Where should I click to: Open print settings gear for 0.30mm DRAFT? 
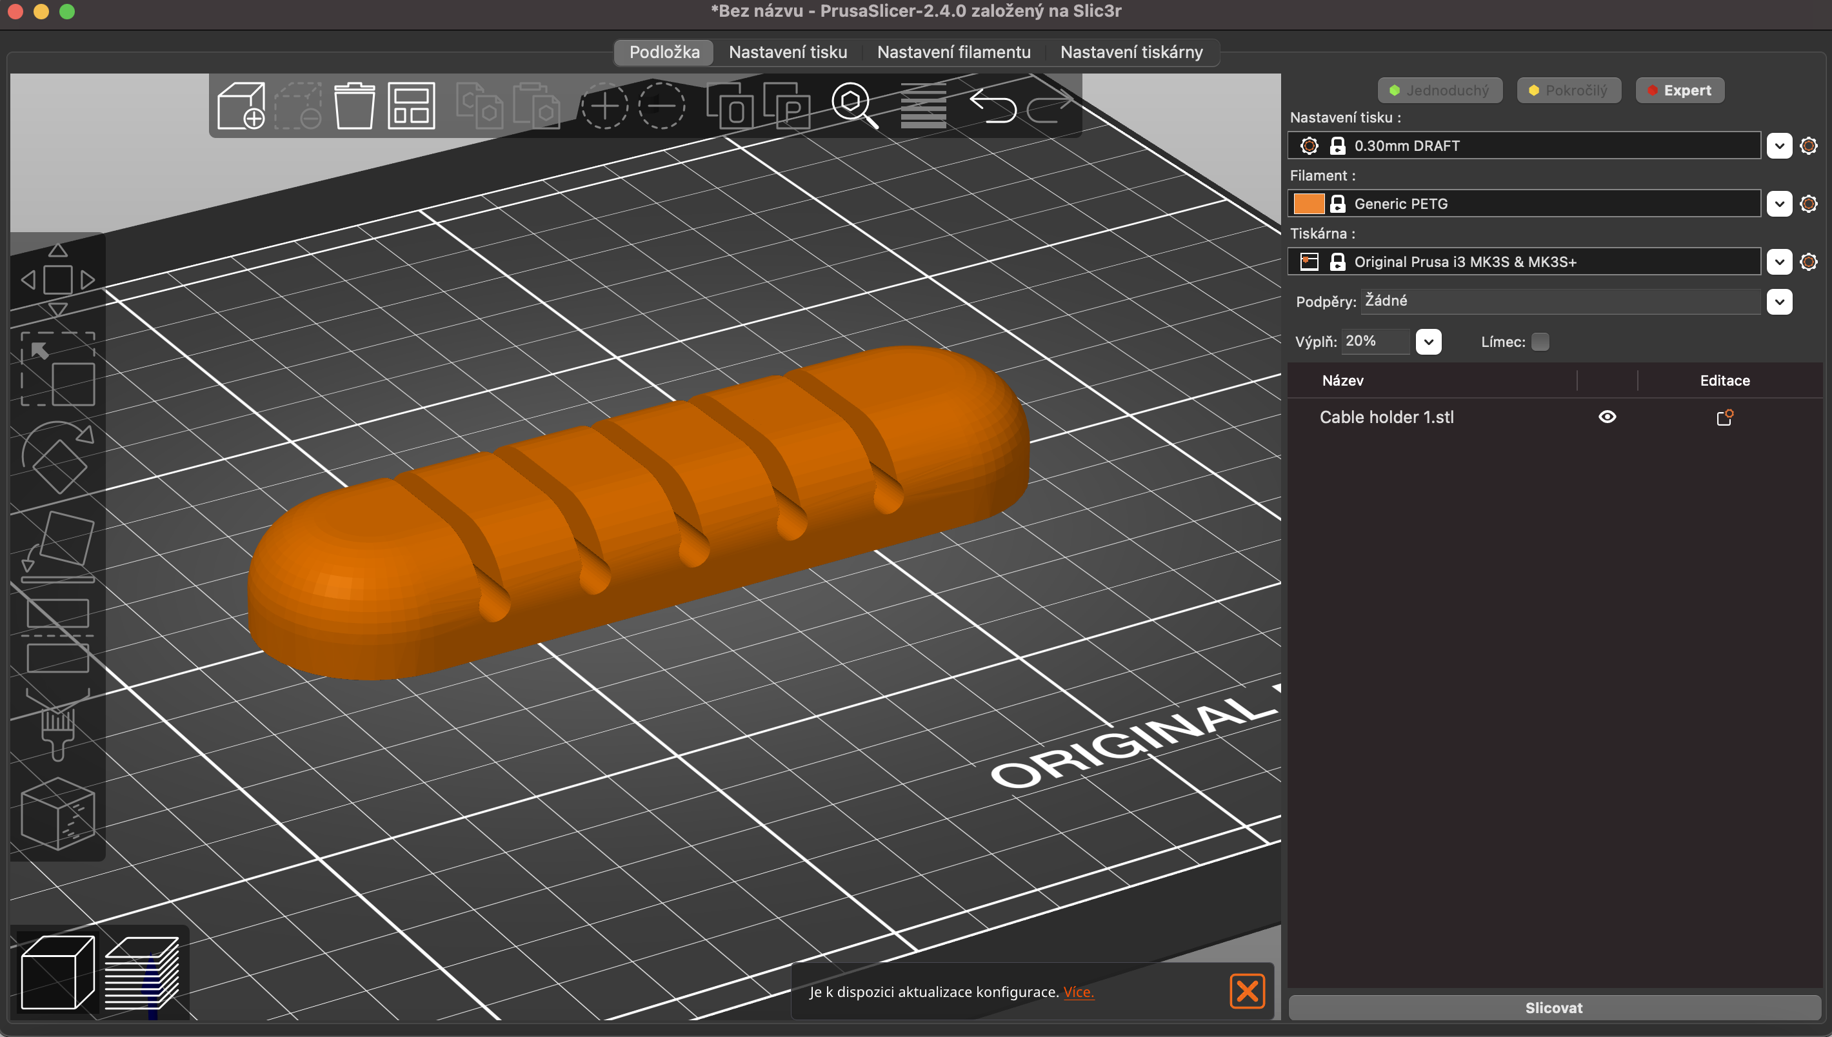pos(1809,146)
